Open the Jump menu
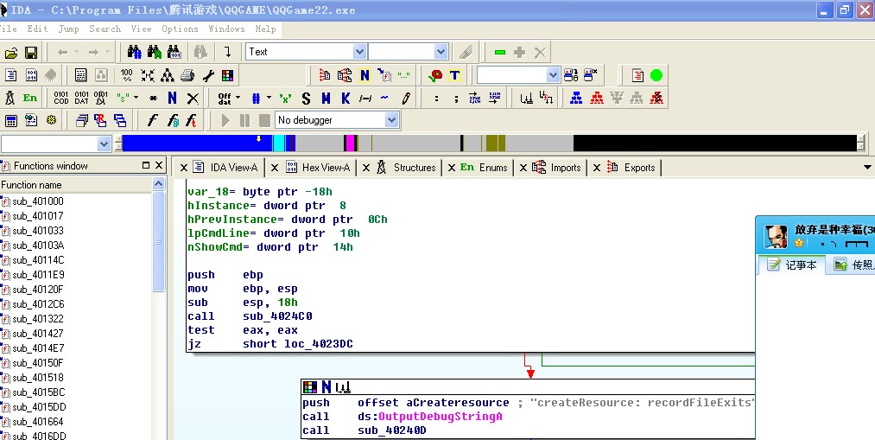 pyautogui.click(x=68, y=29)
